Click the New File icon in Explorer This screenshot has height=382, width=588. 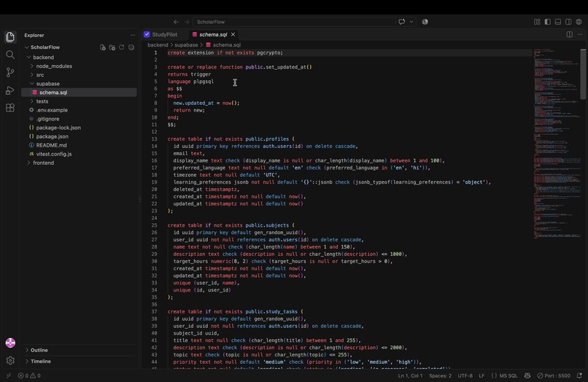102,47
